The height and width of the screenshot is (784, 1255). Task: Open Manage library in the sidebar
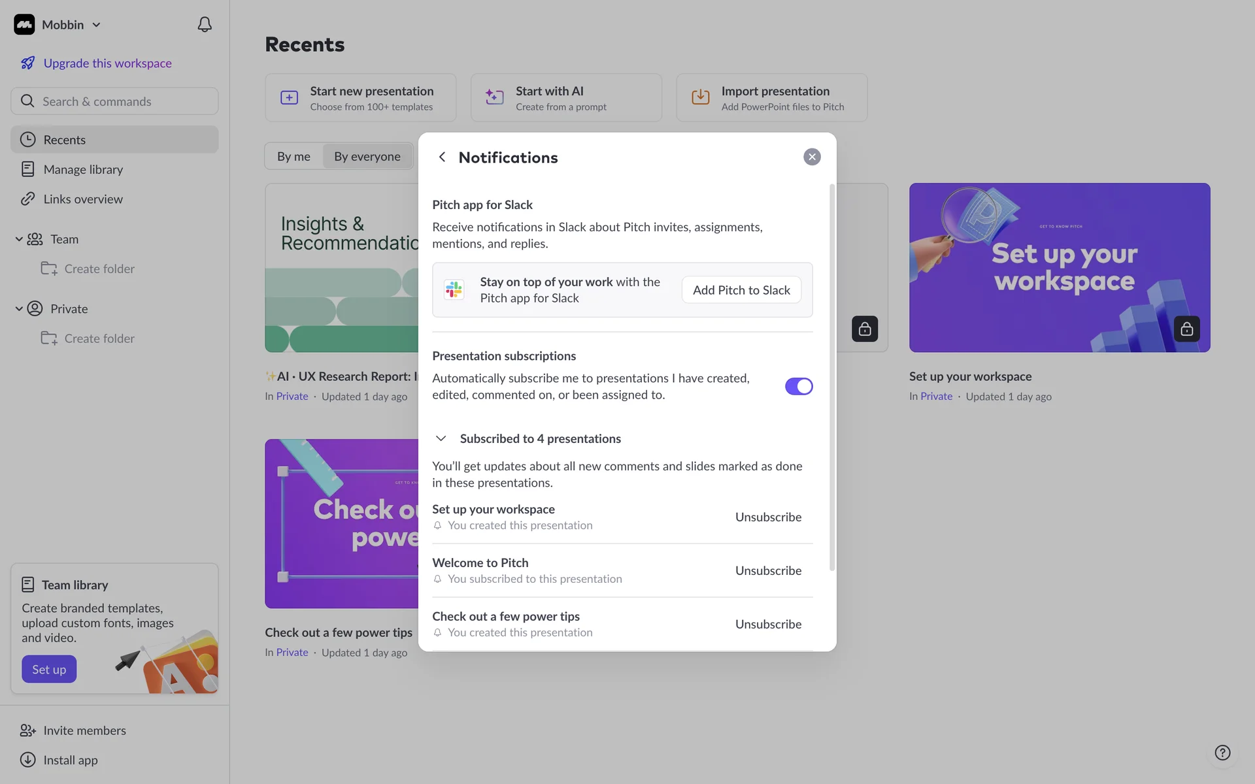83,169
